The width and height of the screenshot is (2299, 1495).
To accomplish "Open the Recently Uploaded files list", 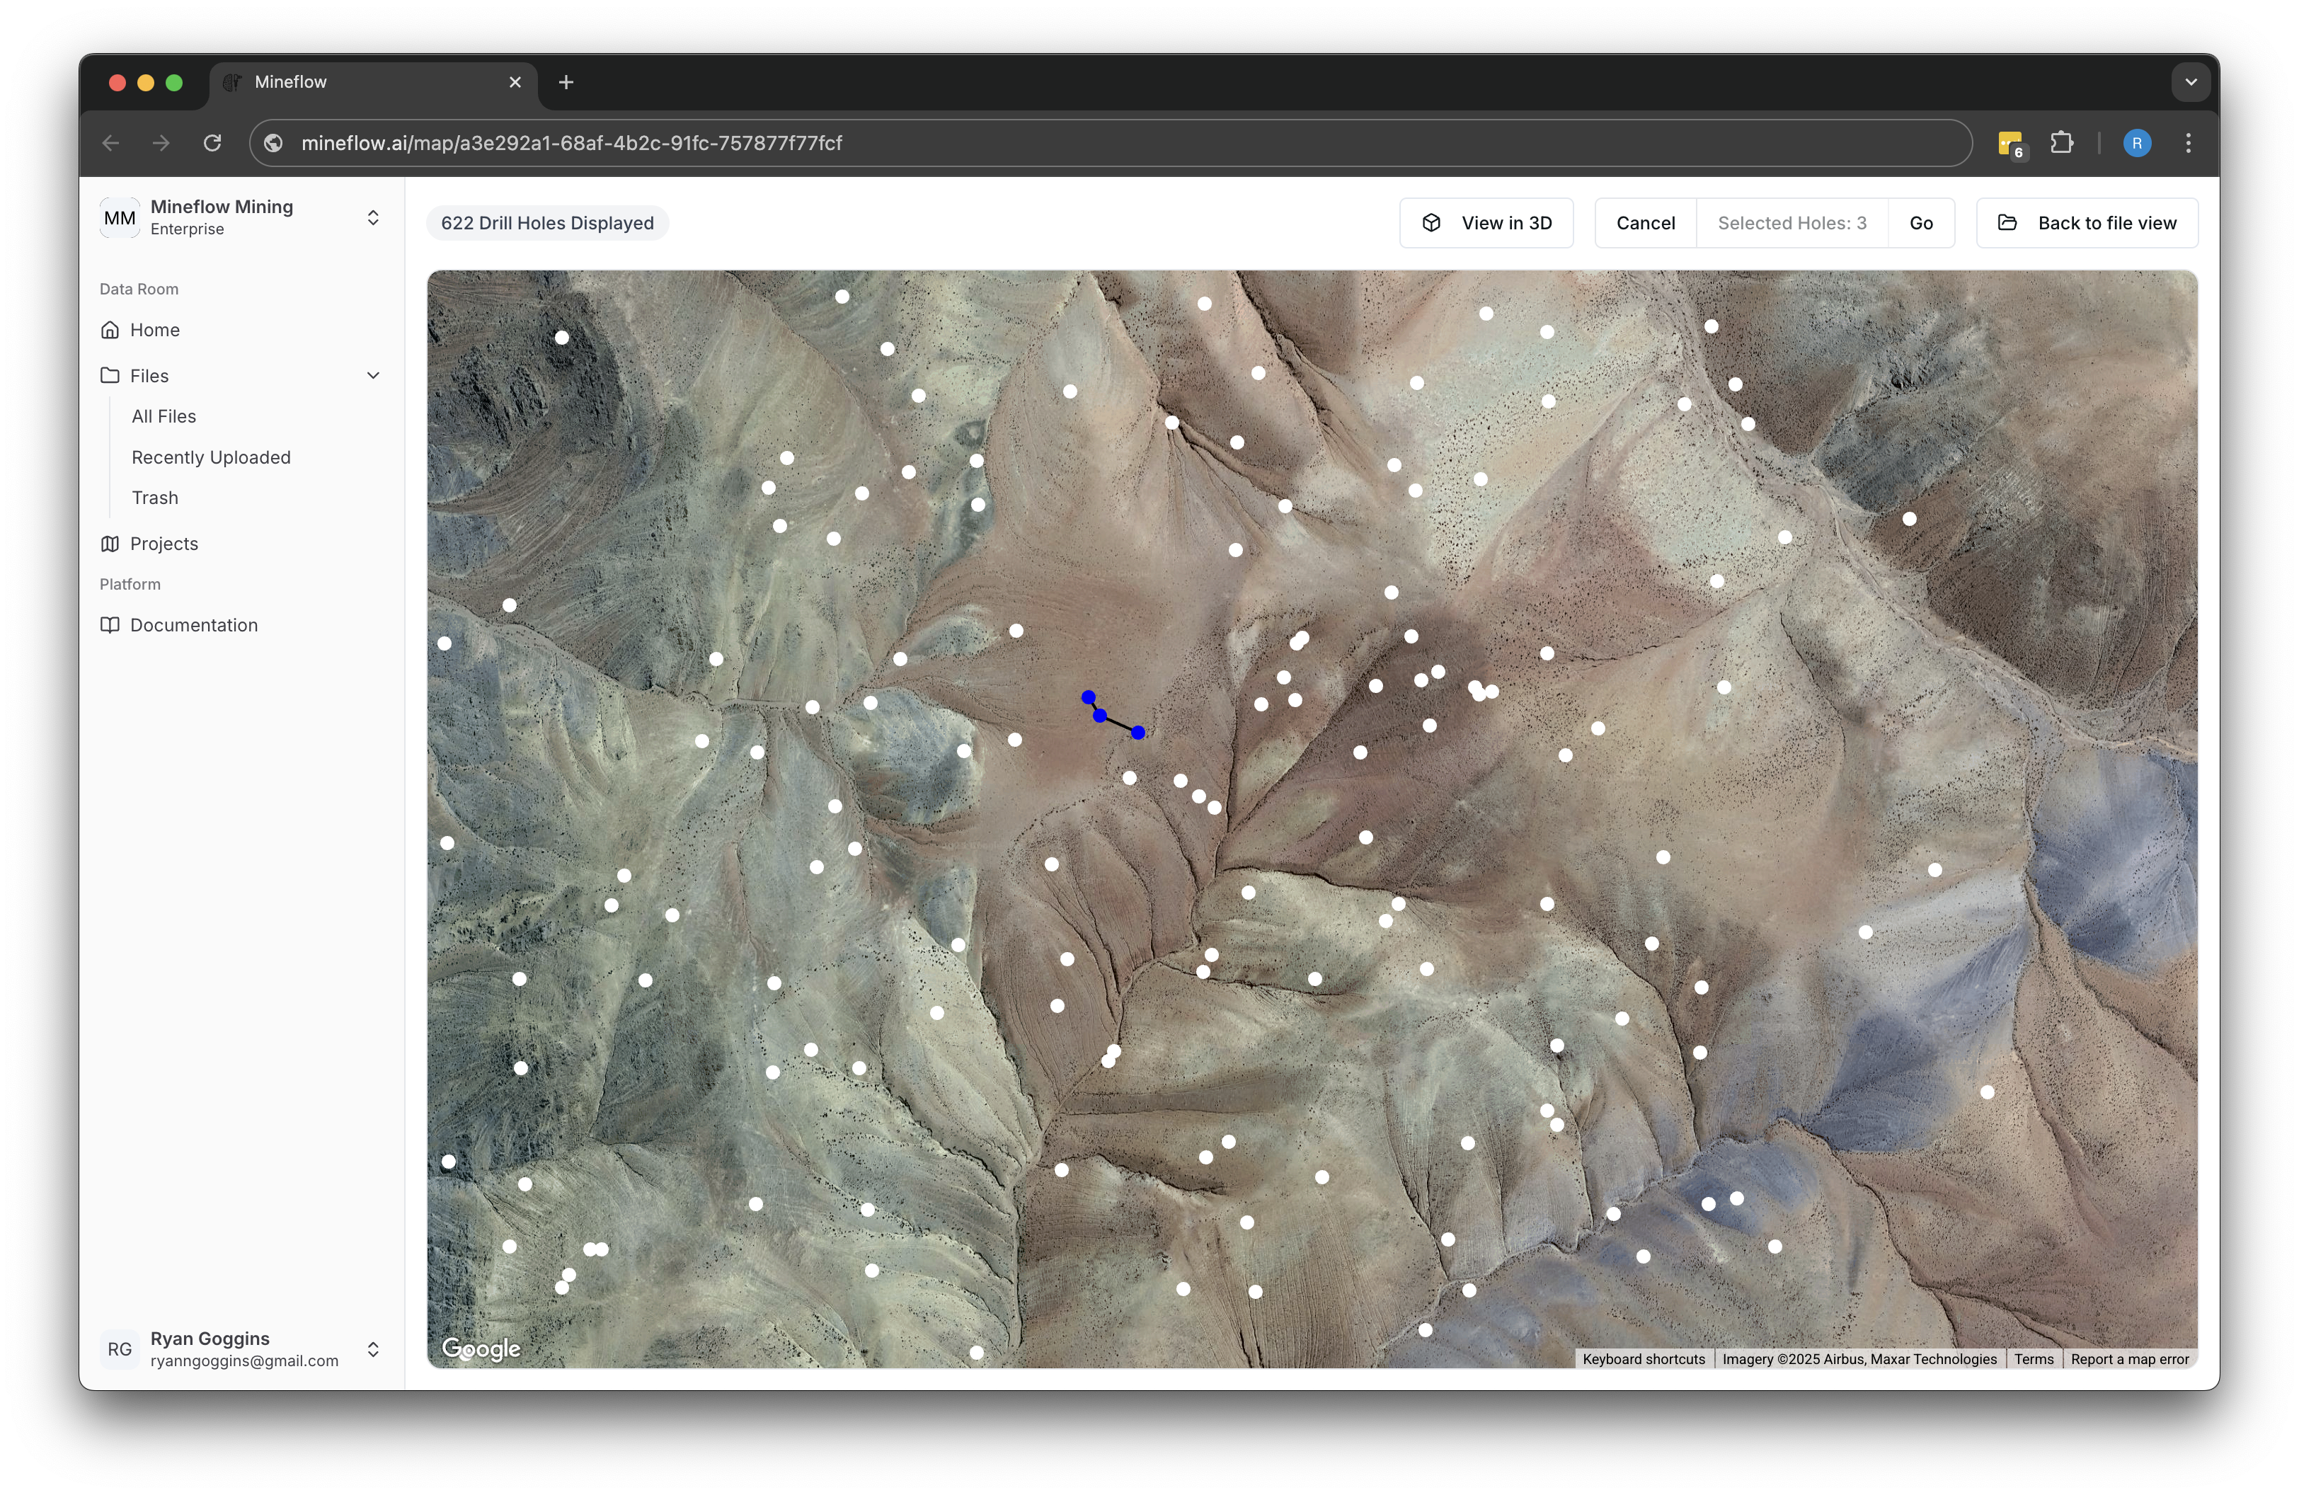I will click(211, 457).
